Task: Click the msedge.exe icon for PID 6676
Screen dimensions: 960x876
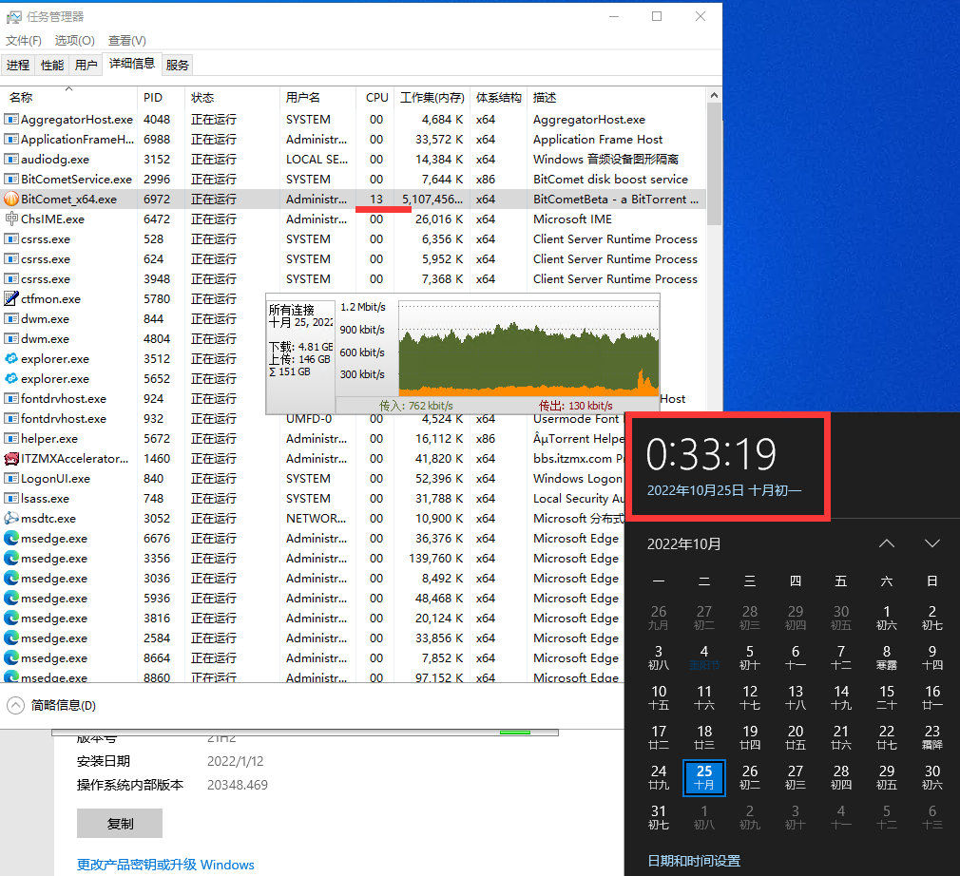Action: pyautogui.click(x=11, y=538)
